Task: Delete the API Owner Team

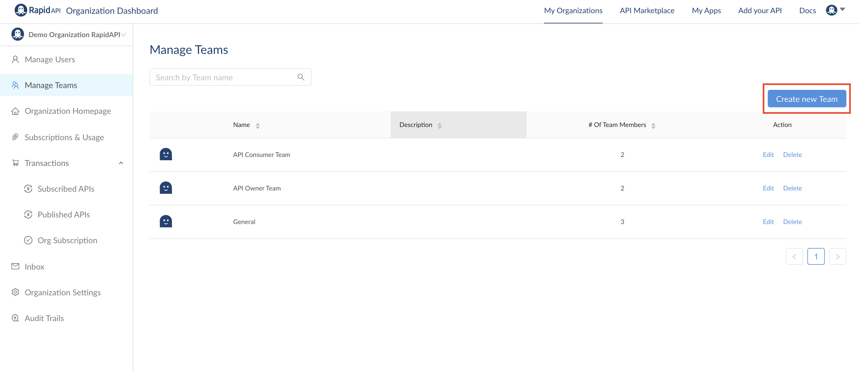Action: pos(792,188)
